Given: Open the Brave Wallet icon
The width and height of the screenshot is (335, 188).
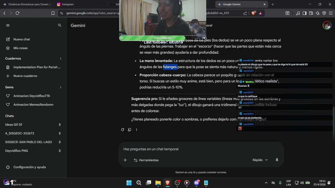Looking at the screenshot, I should pos(311,13).
